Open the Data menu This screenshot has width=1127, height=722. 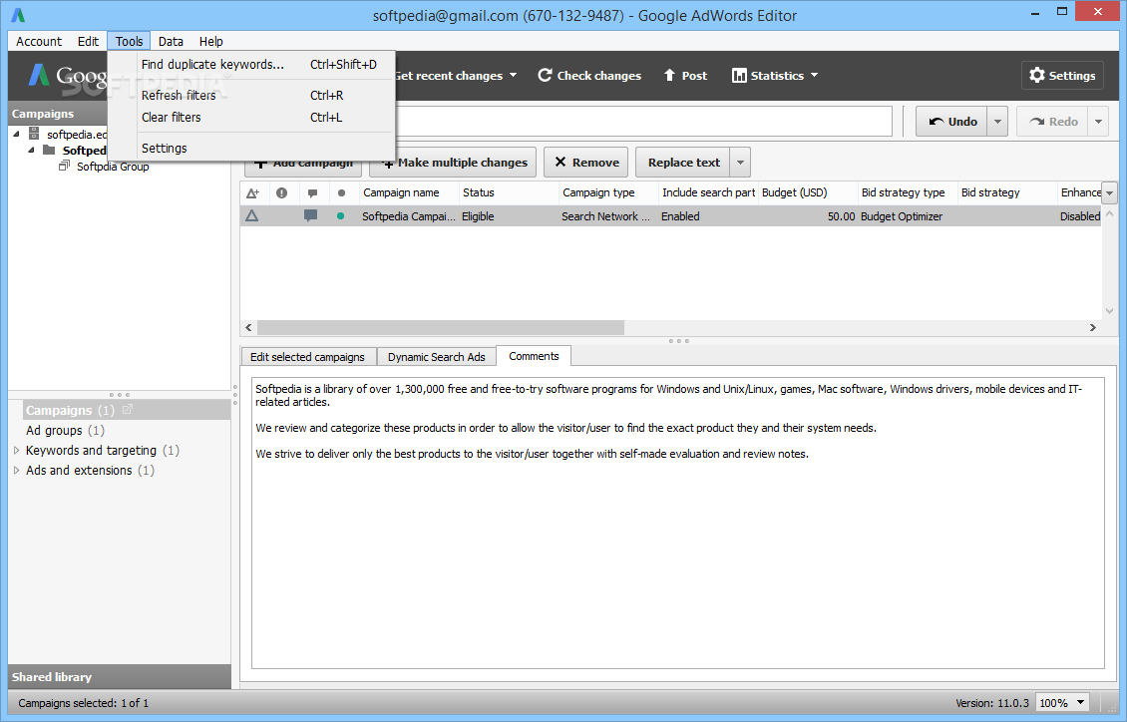pyautogui.click(x=171, y=41)
